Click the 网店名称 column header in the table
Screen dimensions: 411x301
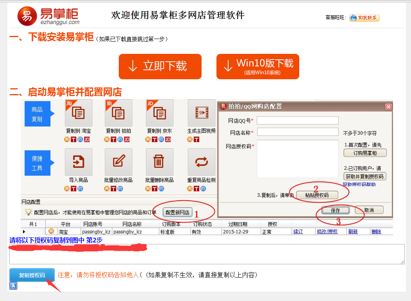(132, 224)
